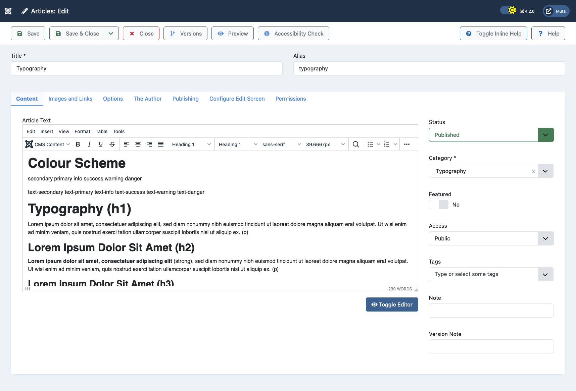Show more toolbar options ellipsis
The image size is (576, 391).
[x=407, y=144]
